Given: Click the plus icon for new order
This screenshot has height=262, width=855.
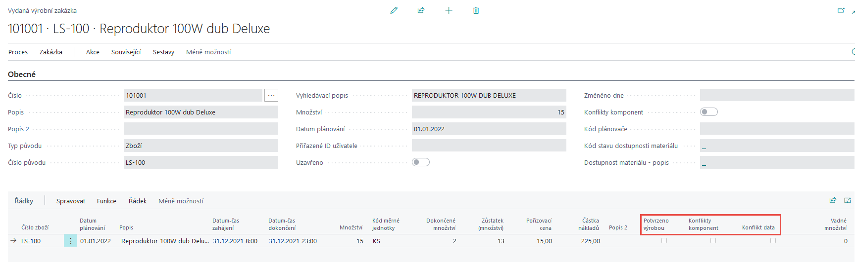Looking at the screenshot, I should tap(449, 10).
